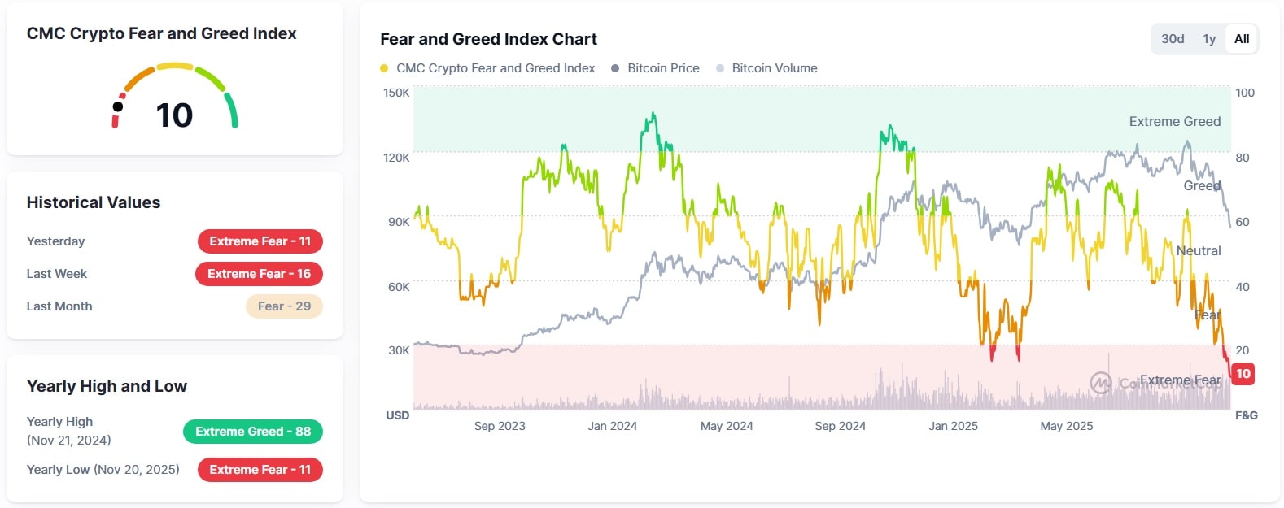This screenshot has width=1284, height=508.
Task: Click the Jan 2025 axis label
Action: click(953, 426)
